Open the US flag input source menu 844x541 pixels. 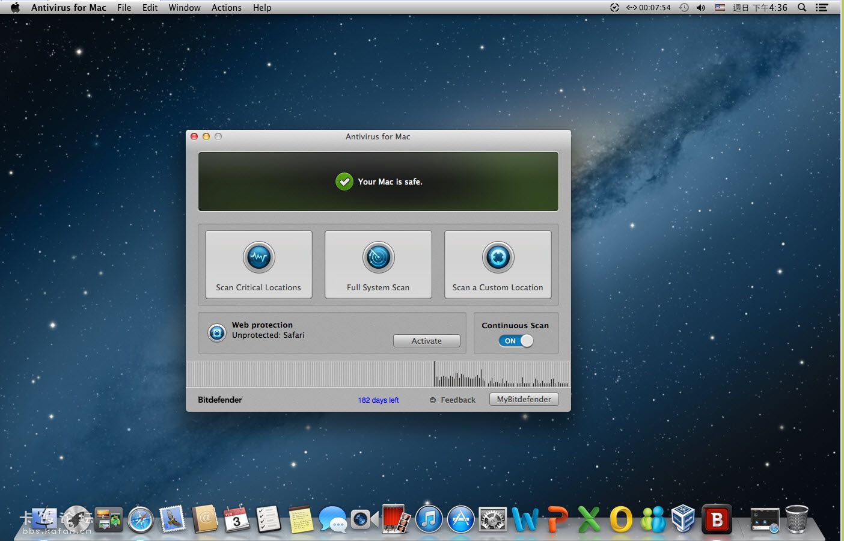point(720,7)
